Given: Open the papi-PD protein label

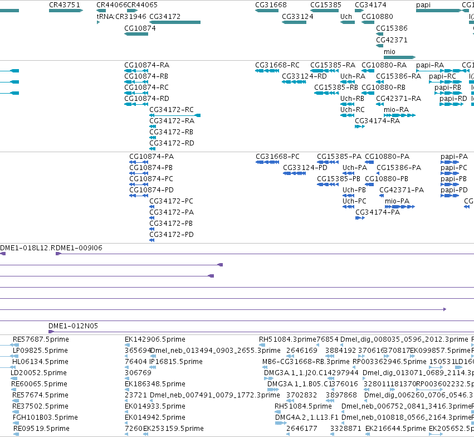Looking at the screenshot, I should [x=455, y=190].
